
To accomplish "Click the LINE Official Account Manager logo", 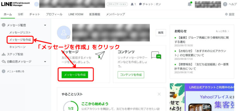I will pyautogui.click(x=15, y=4).
